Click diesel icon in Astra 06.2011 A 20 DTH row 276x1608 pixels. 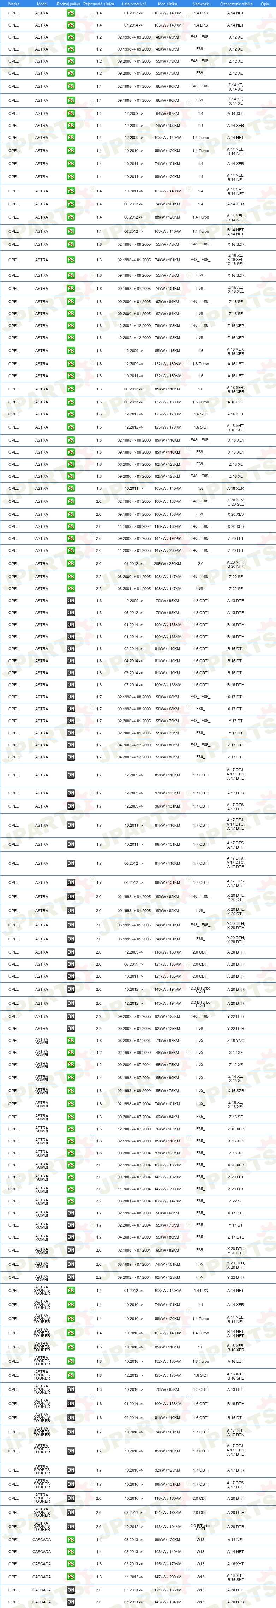click(70, 965)
